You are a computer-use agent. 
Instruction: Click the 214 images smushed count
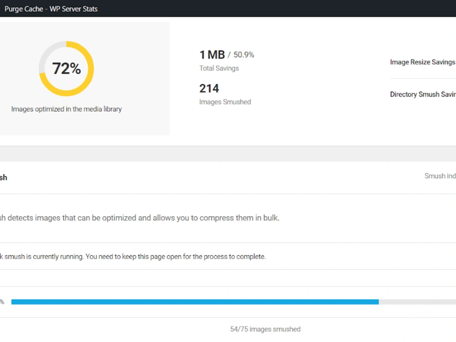[x=209, y=88]
